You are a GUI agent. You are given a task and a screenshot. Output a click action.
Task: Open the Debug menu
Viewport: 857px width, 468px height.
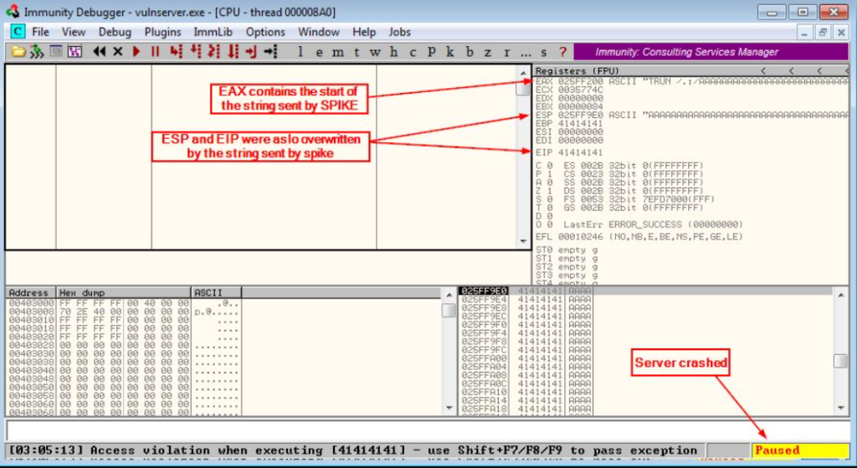[x=115, y=32]
